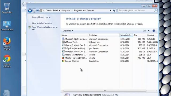The width and height of the screenshot is (171, 96).
Task: Sort by the Installed On column header
Action: click(126, 35)
